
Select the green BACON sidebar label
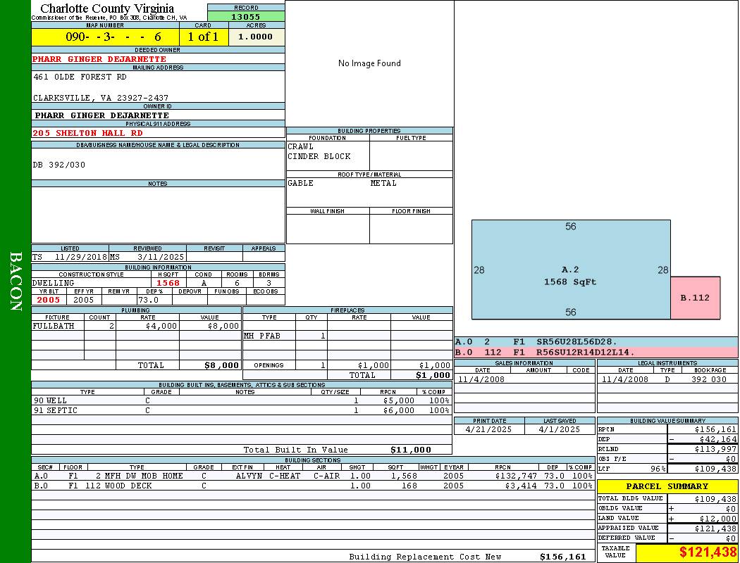click(x=16, y=281)
